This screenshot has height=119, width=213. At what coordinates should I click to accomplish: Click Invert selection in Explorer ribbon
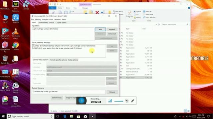click(x=149, y=17)
